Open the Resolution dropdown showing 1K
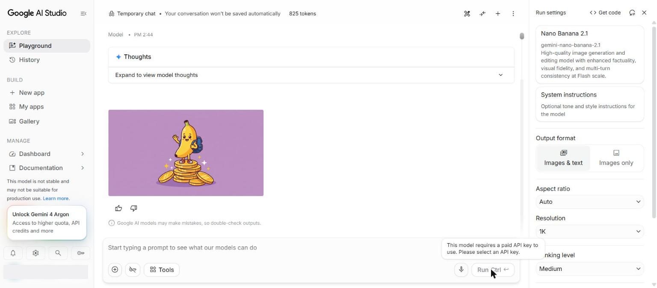657x288 pixels. tap(590, 232)
